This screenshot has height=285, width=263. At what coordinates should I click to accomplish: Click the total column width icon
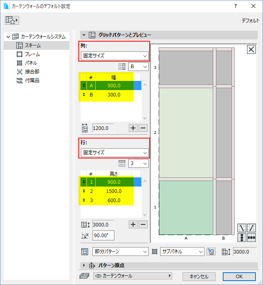85,128
